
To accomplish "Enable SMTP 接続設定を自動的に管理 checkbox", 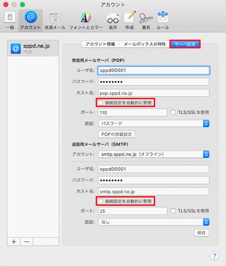I will click(101, 201).
